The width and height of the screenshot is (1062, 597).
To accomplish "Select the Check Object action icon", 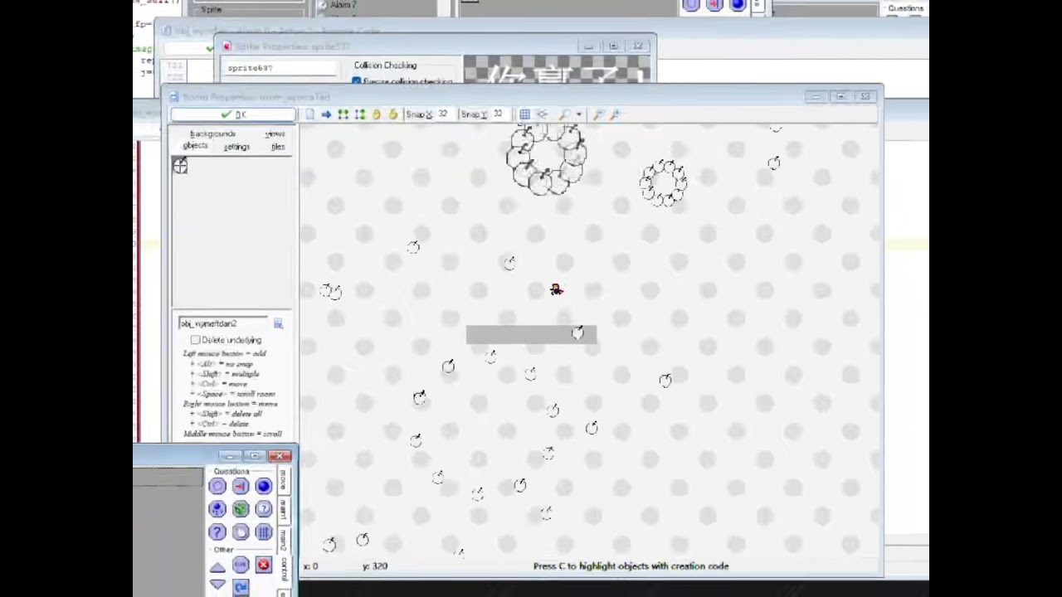I will (264, 487).
